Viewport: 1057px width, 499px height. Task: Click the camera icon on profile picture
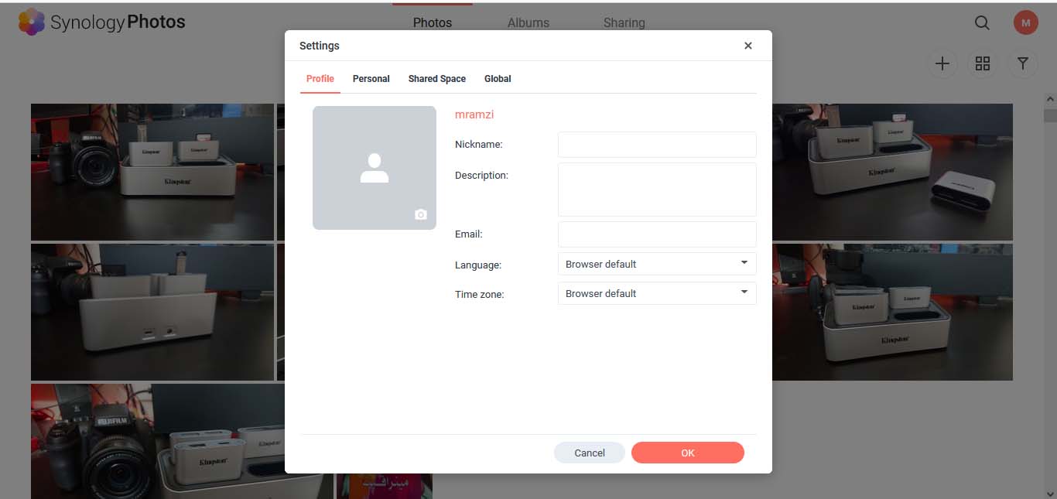point(420,214)
